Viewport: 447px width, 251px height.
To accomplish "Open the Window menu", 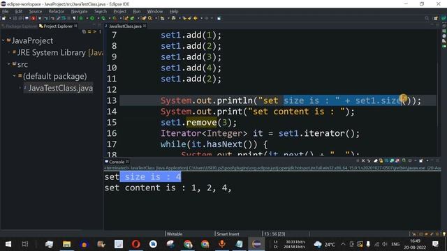I will [x=155, y=11].
